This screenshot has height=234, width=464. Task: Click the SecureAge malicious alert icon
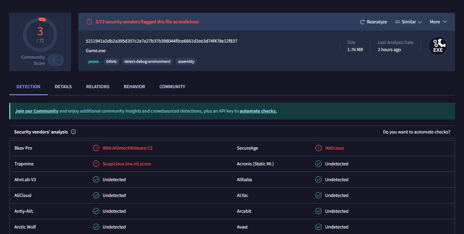318,148
